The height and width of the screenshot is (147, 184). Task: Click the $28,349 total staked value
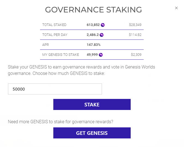click(x=135, y=25)
